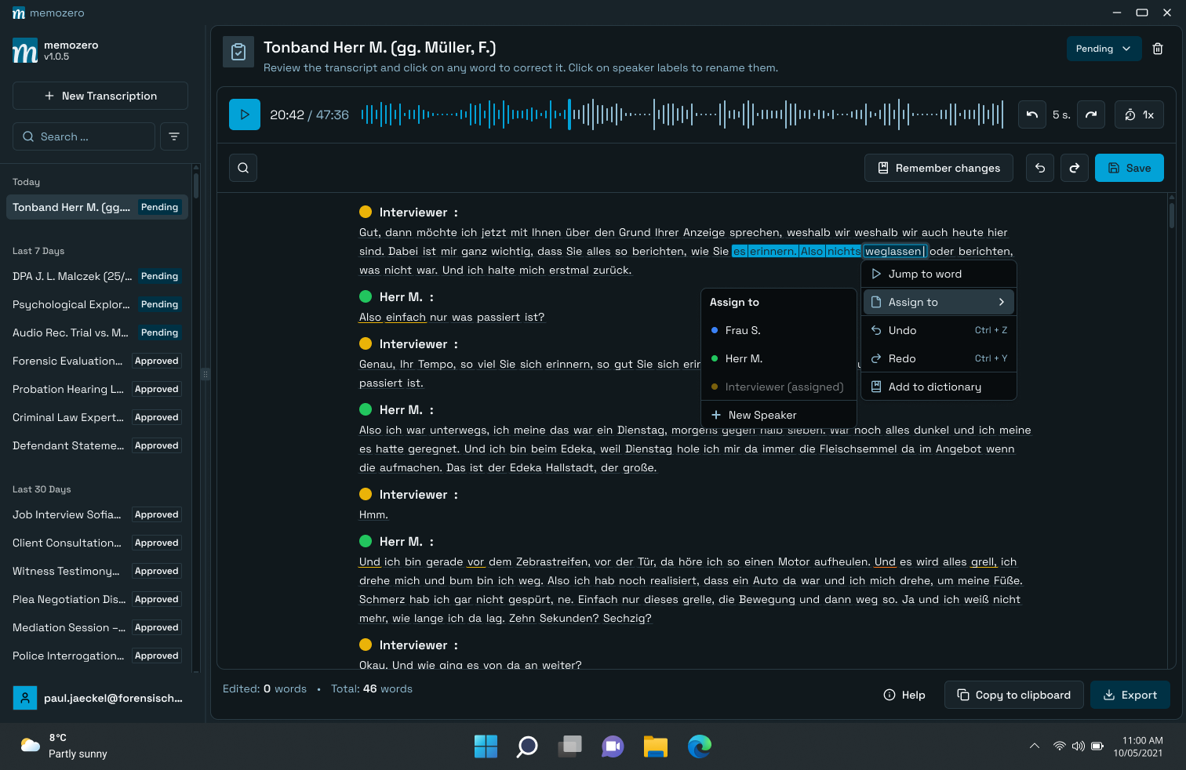Click the undo arrow above the transcript

click(1039, 167)
